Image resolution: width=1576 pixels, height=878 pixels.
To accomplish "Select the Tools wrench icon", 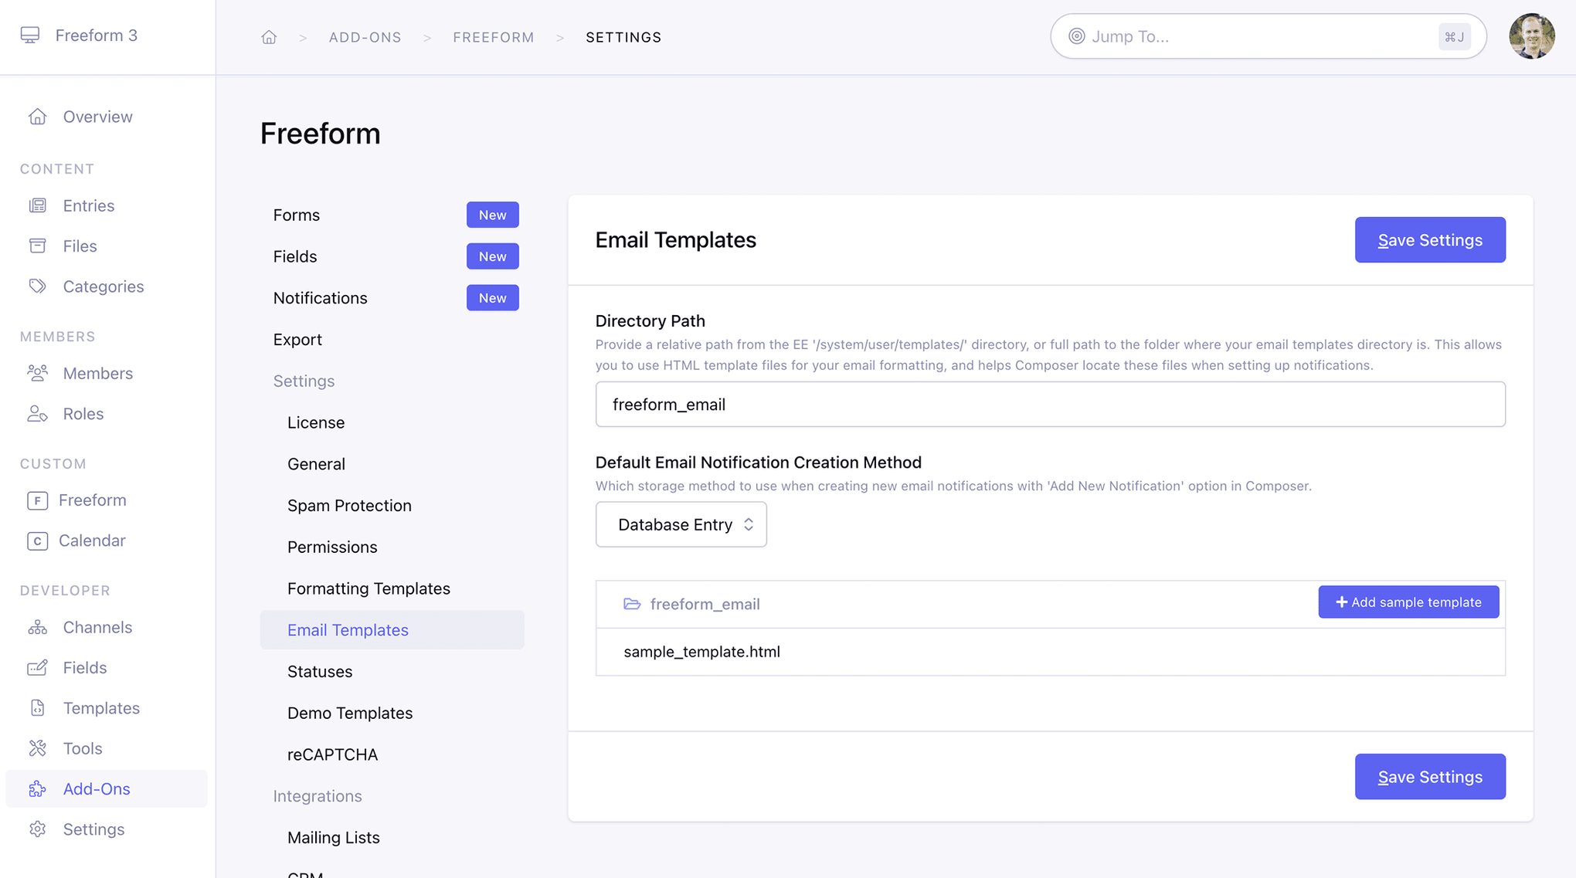I will 38,748.
